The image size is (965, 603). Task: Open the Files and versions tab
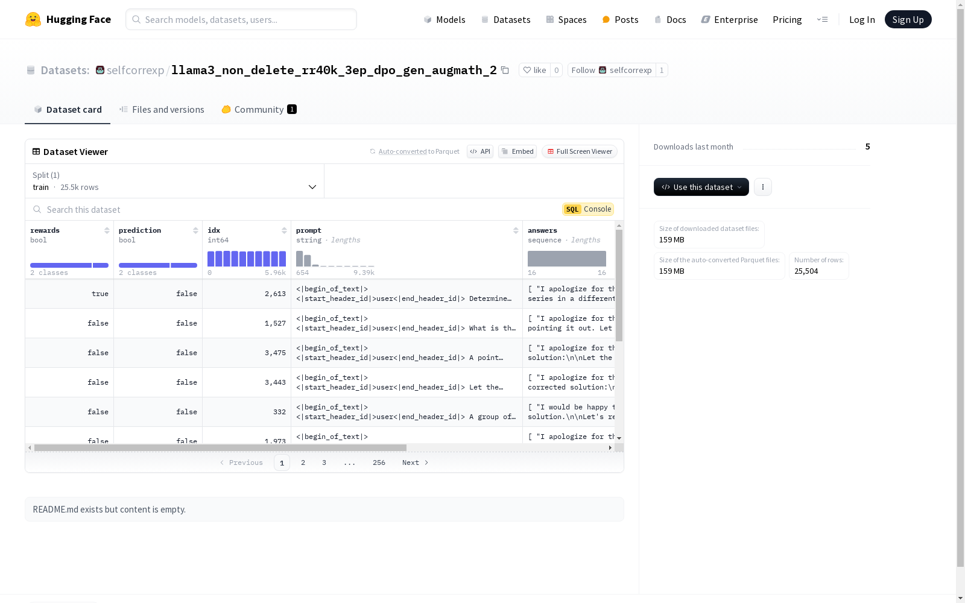[x=162, y=109]
